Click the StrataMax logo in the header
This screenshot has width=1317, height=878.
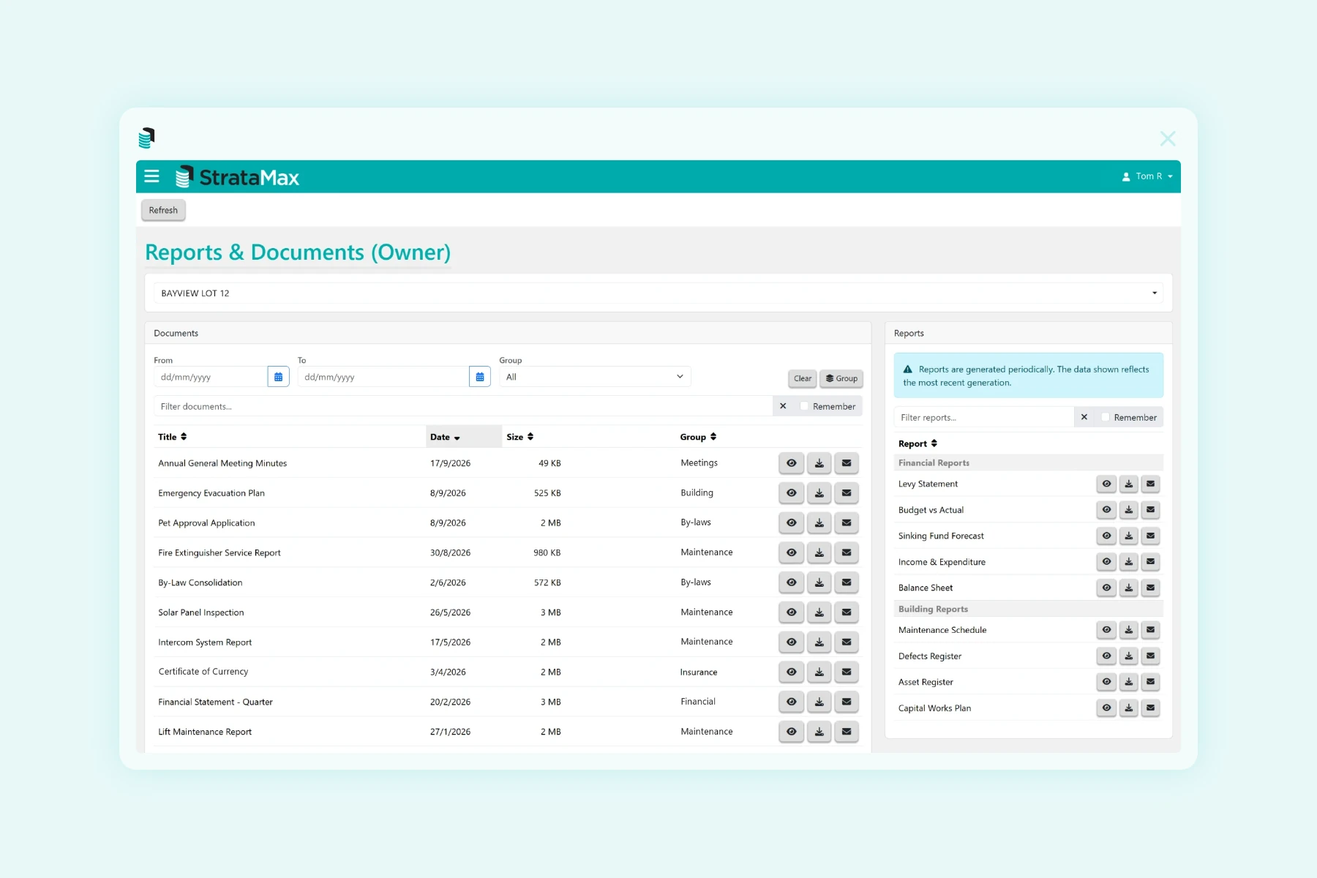click(237, 177)
